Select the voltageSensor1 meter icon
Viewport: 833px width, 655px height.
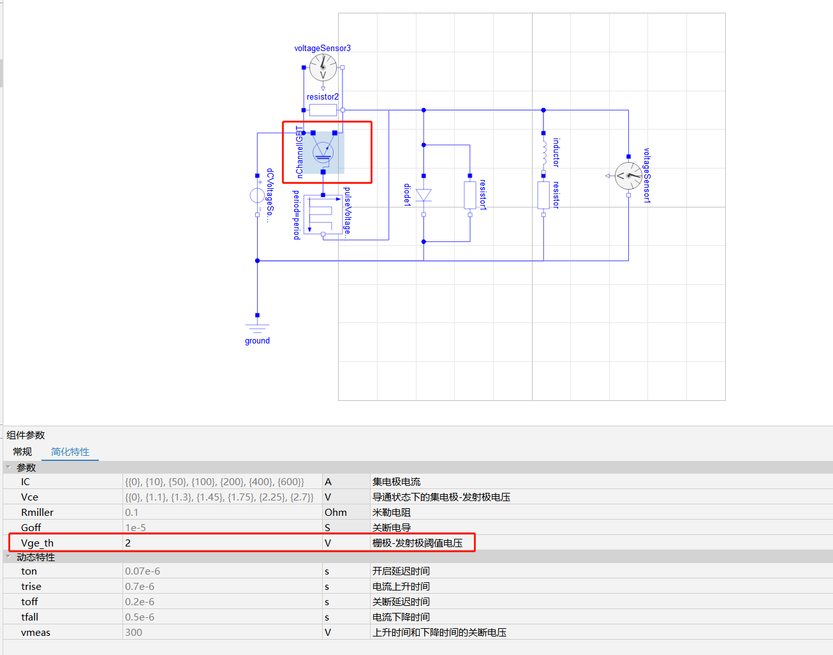[629, 176]
